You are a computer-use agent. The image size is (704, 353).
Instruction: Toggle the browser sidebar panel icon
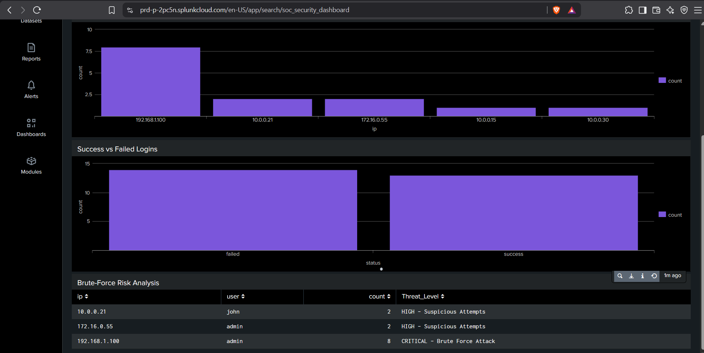point(643,10)
